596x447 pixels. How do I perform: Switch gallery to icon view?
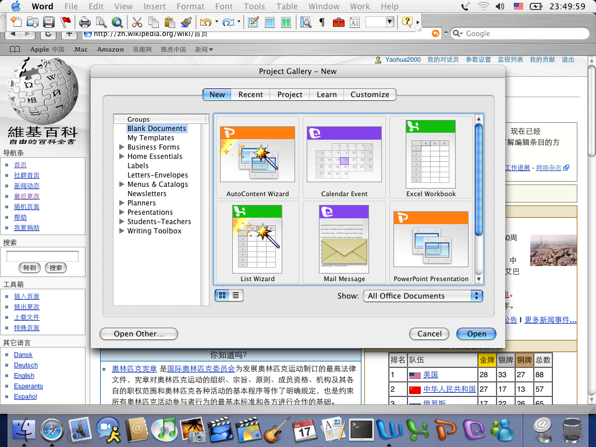222,295
